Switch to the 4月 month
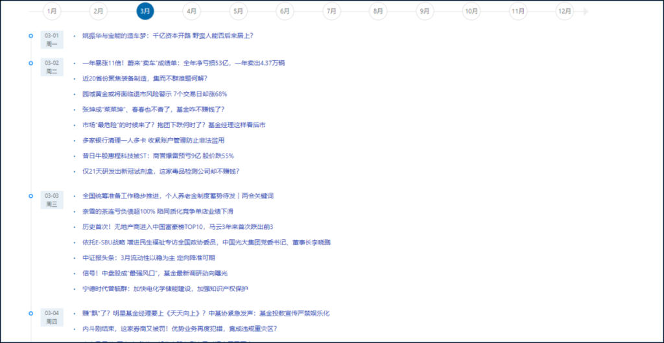Screen dimensions: 664x343 [191, 11]
